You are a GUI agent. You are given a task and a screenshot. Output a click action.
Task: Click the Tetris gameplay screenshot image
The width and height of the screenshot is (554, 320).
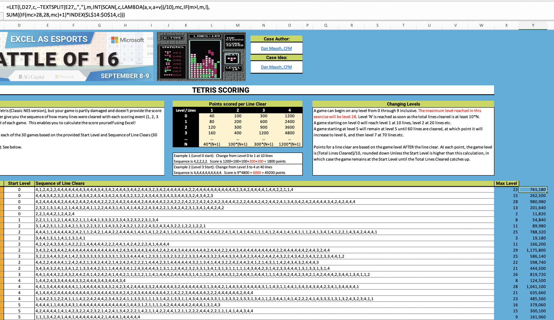pos(201,56)
